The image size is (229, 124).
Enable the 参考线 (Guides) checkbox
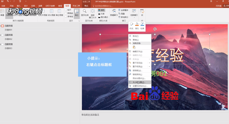[x=66, y=17]
